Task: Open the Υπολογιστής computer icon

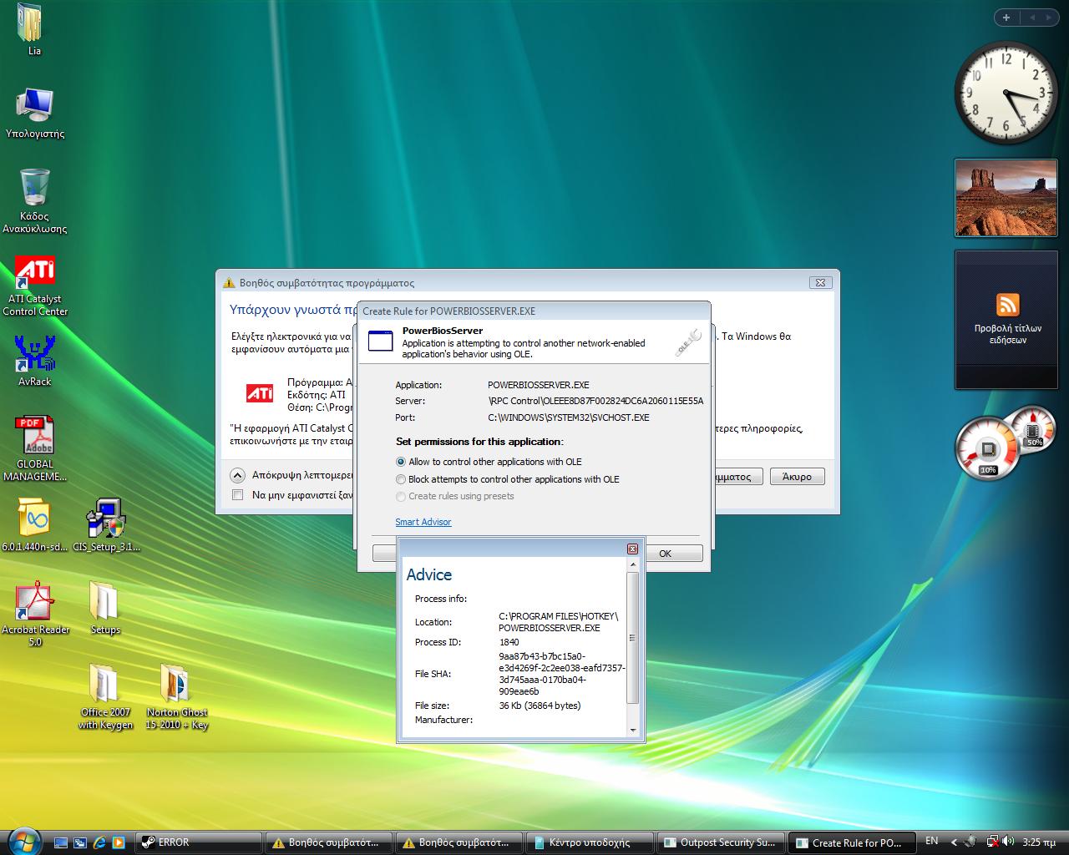Action: pyautogui.click(x=35, y=113)
